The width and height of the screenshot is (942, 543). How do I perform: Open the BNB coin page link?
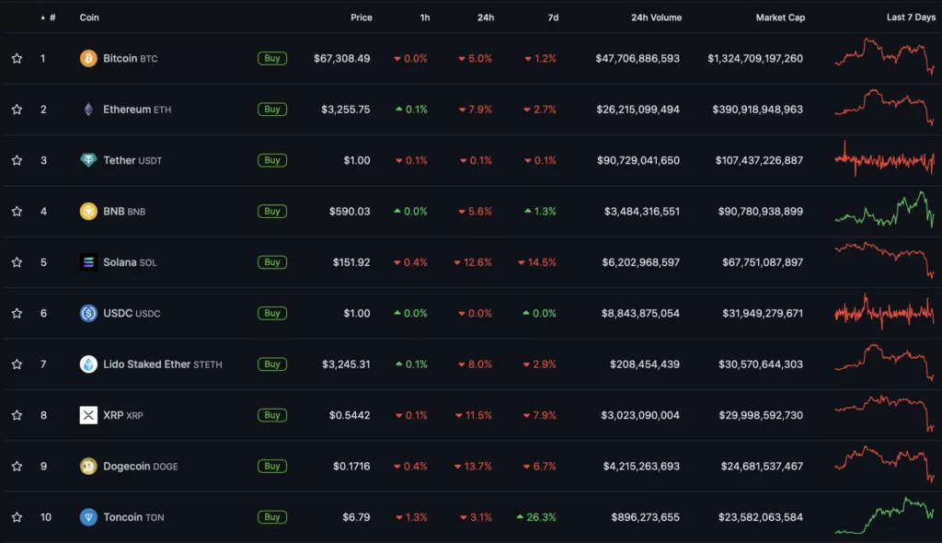tap(124, 211)
